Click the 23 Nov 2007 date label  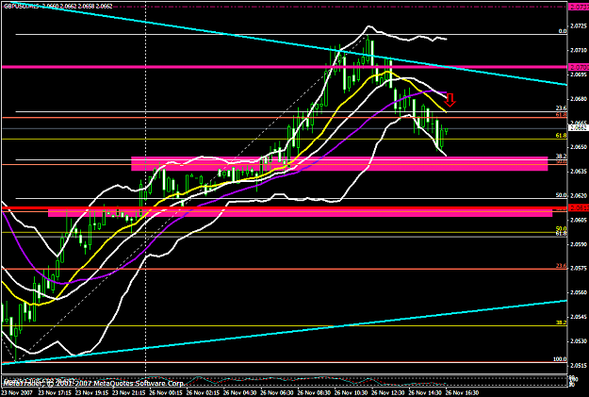point(17,393)
